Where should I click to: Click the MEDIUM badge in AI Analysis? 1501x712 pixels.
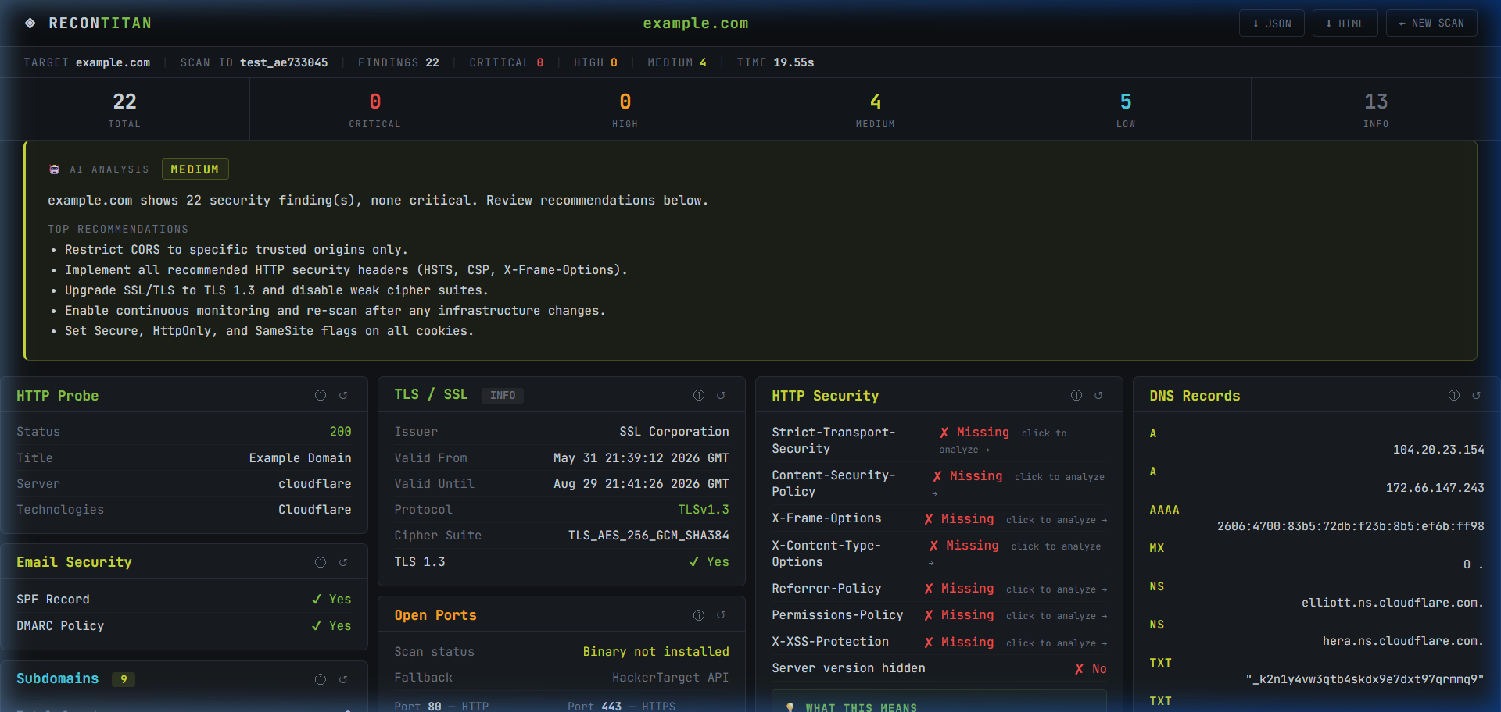(195, 169)
